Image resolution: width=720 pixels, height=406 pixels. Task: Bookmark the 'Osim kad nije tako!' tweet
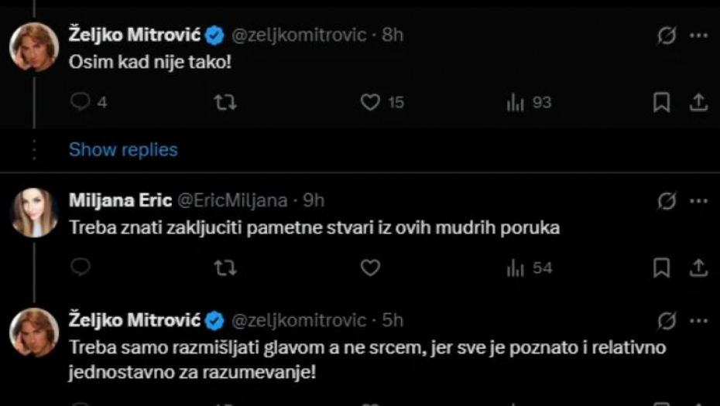[661, 102]
